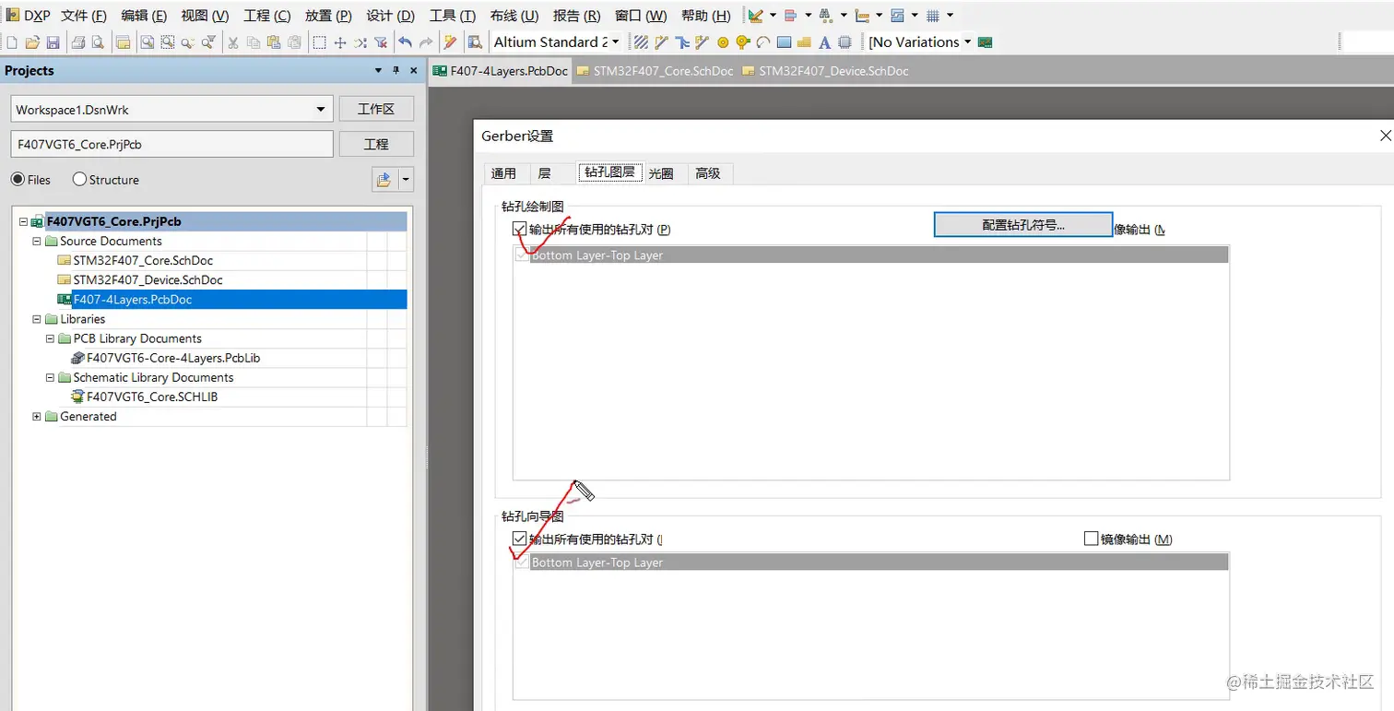The width and height of the screenshot is (1394, 711).
Task: Click the 配置钻孔符号... button
Action: click(1023, 225)
